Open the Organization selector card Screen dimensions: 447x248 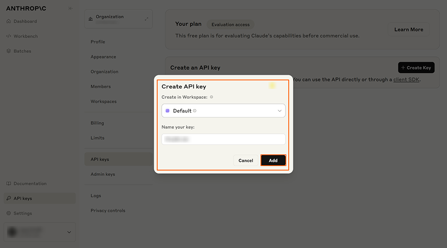119,19
